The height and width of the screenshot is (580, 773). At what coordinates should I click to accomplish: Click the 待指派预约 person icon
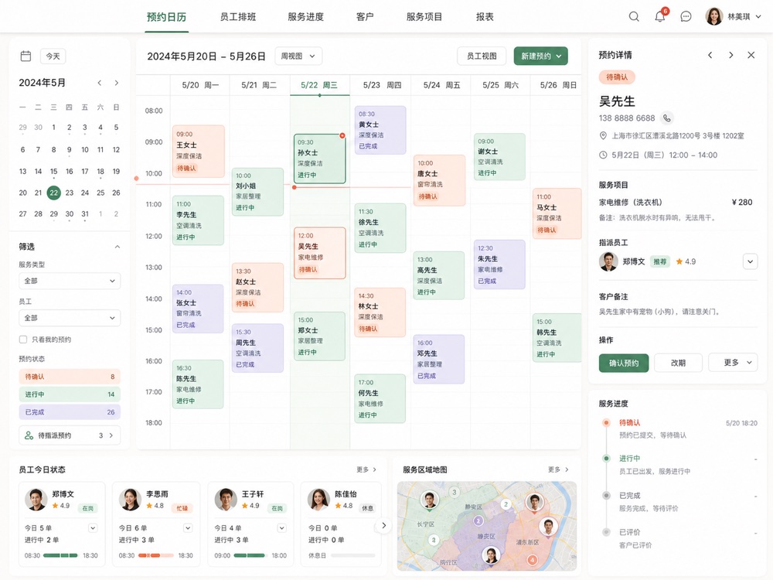tap(29, 435)
